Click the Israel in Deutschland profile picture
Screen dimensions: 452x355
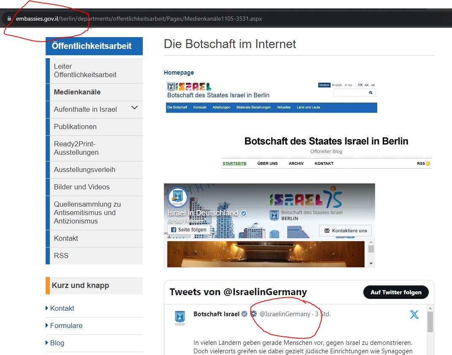177,197
